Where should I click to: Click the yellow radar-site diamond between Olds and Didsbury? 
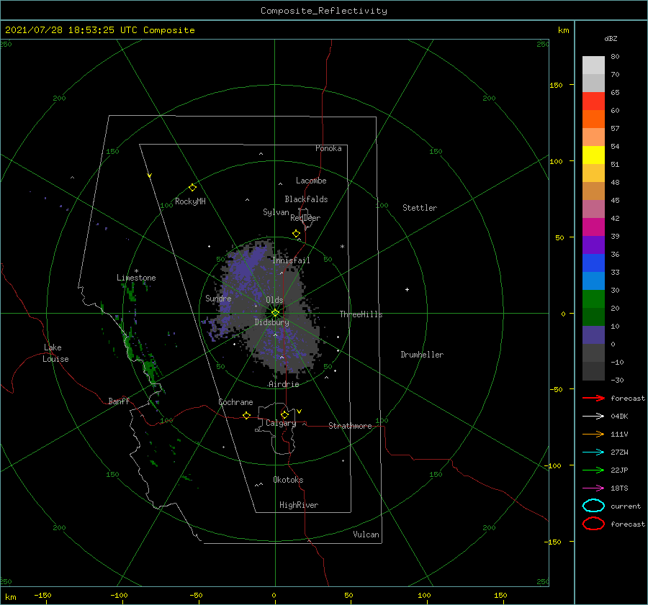(x=275, y=313)
